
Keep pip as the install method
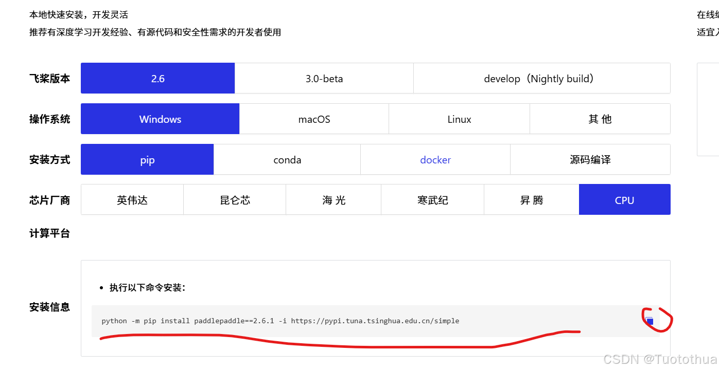(147, 159)
